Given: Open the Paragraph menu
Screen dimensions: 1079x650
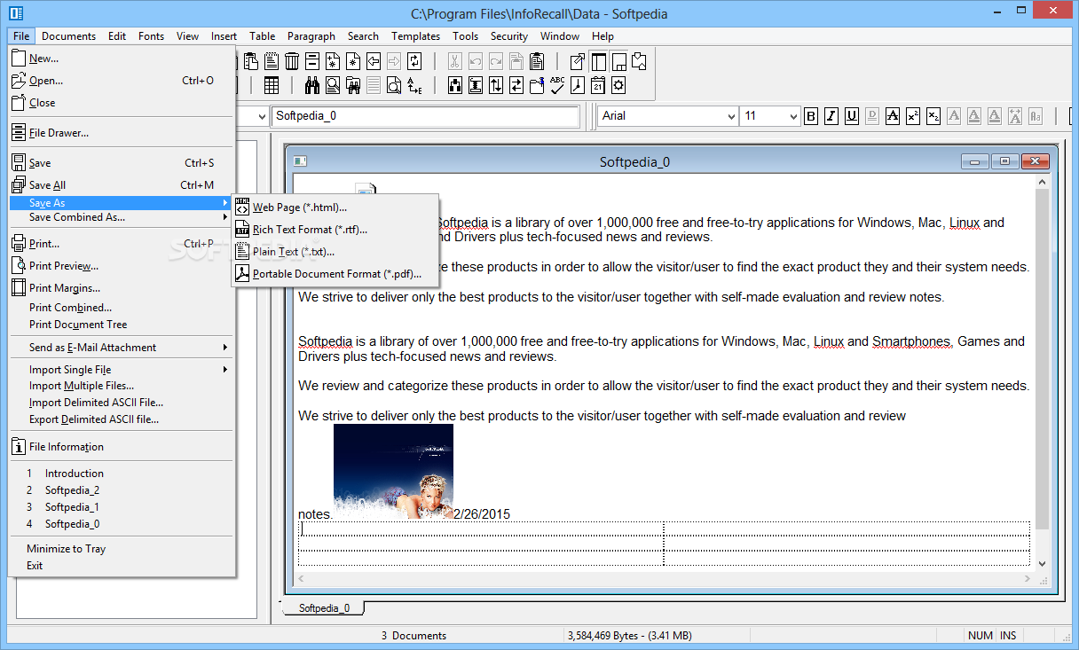Looking at the screenshot, I should (311, 36).
